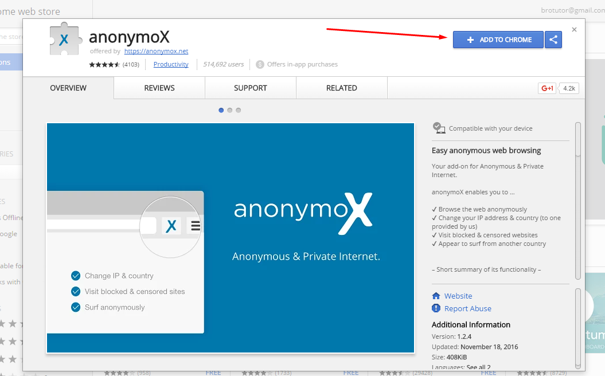Close the anonymoX extension dialog
Viewport: 605px width, 376px height.
574,30
